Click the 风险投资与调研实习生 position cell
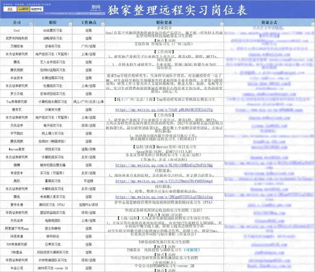The width and height of the screenshot is (315, 272). click(x=52, y=252)
